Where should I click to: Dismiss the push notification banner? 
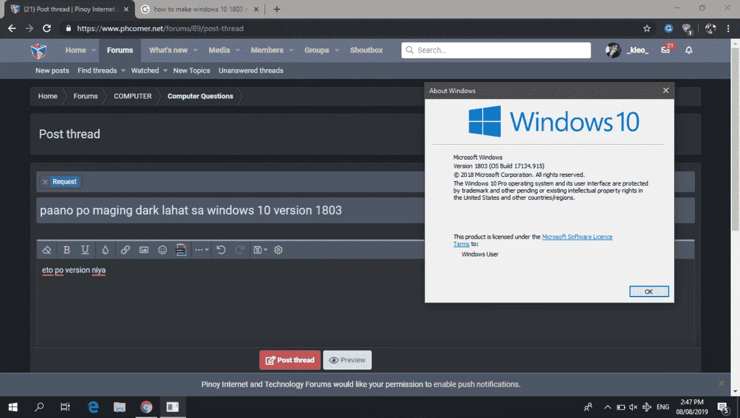pos(721,383)
